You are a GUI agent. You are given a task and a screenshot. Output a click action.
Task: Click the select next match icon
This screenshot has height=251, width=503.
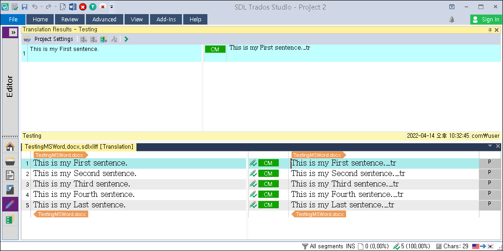pyautogui.click(x=94, y=40)
